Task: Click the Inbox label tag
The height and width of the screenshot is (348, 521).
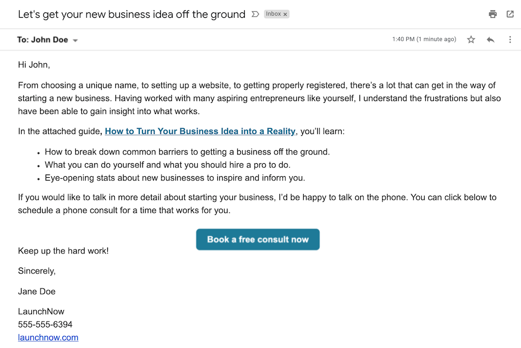Action: click(x=273, y=15)
